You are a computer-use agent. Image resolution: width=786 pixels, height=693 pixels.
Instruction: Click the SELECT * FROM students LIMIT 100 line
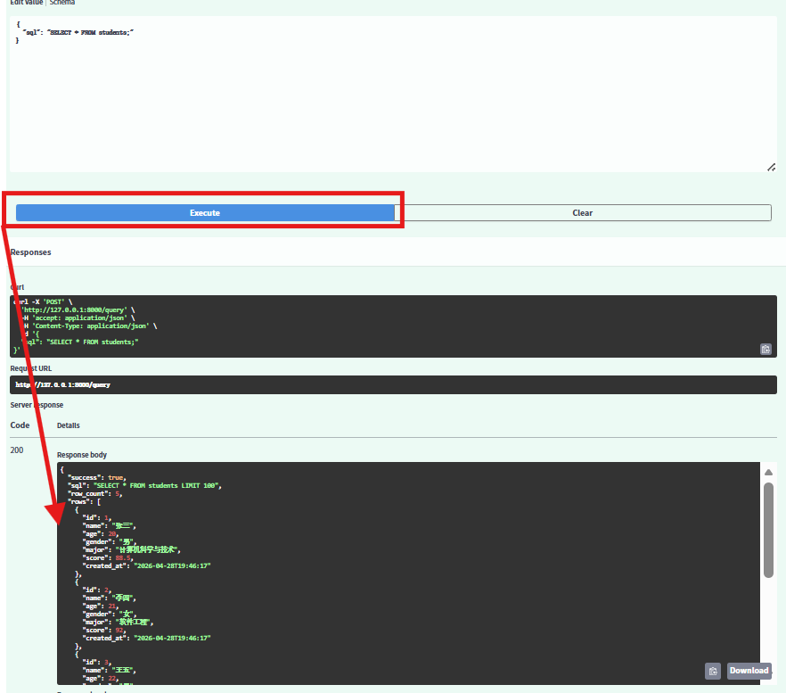click(x=145, y=486)
